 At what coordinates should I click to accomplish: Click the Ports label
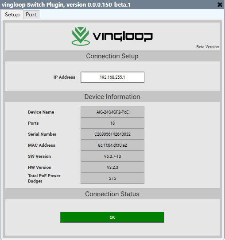pyautogui.click(x=33, y=123)
